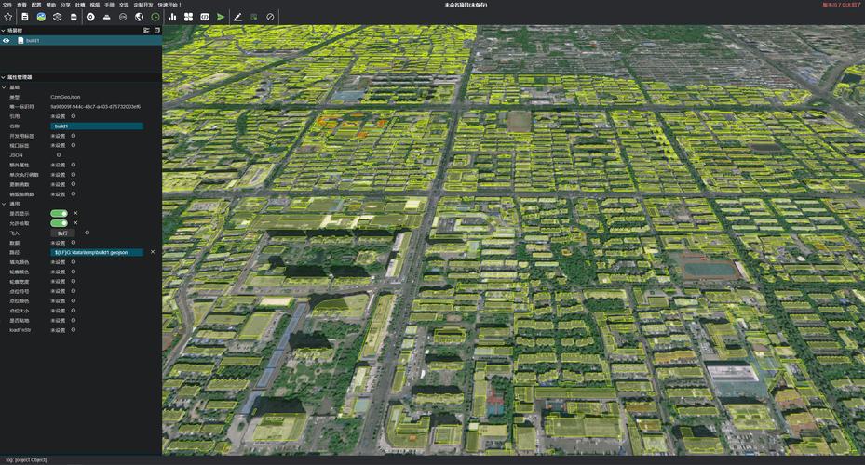
Task: Click the tree-list icon in scene tree header
Action: coord(146,31)
